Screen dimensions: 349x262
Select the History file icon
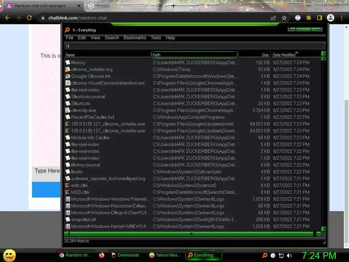pyautogui.click(x=68, y=63)
